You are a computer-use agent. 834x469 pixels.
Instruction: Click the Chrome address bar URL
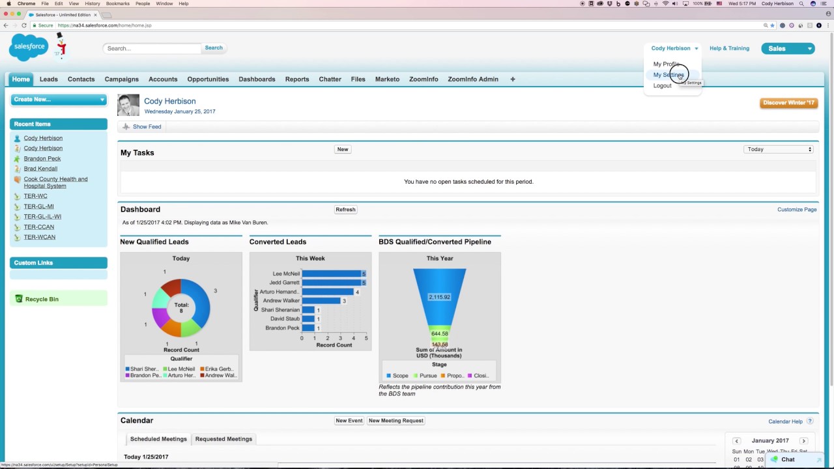[104, 25]
